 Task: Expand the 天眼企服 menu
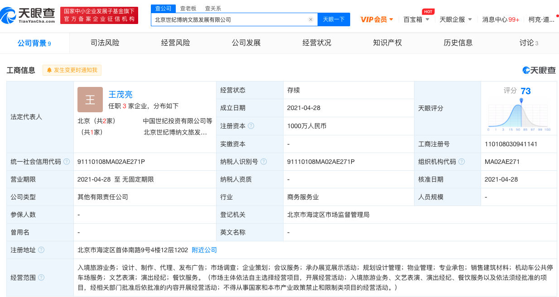456,19
